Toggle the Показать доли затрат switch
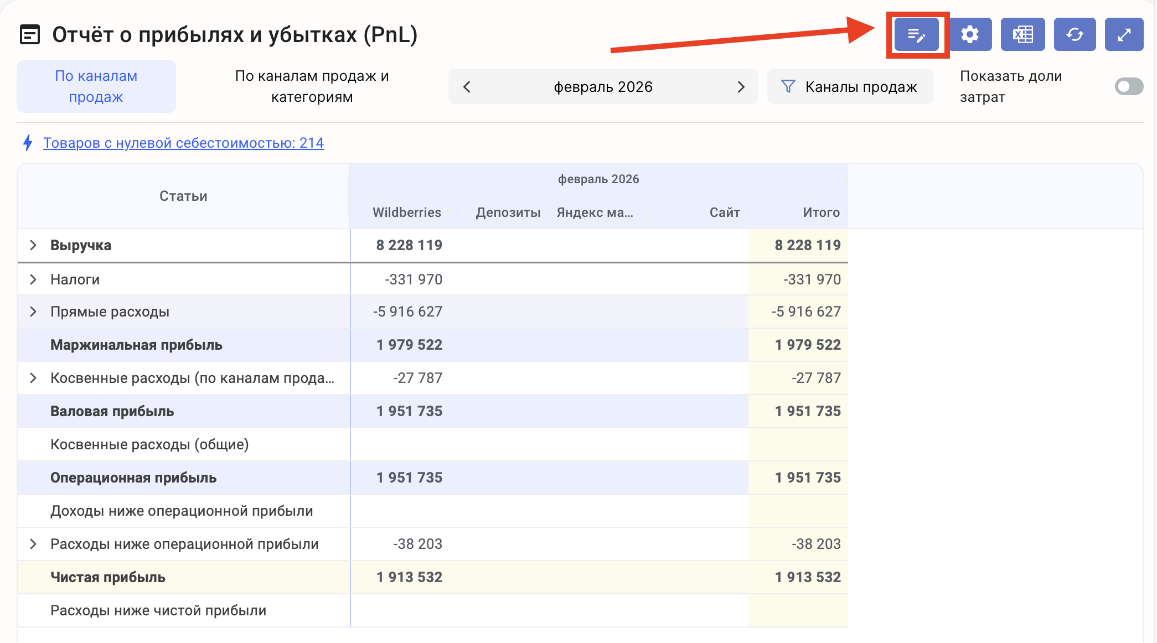Viewport: 1157px width, 643px height. (x=1128, y=86)
